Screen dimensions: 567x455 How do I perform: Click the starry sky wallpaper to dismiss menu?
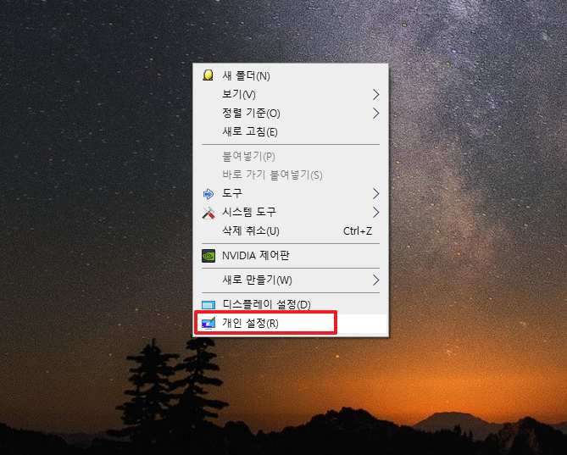(91, 145)
